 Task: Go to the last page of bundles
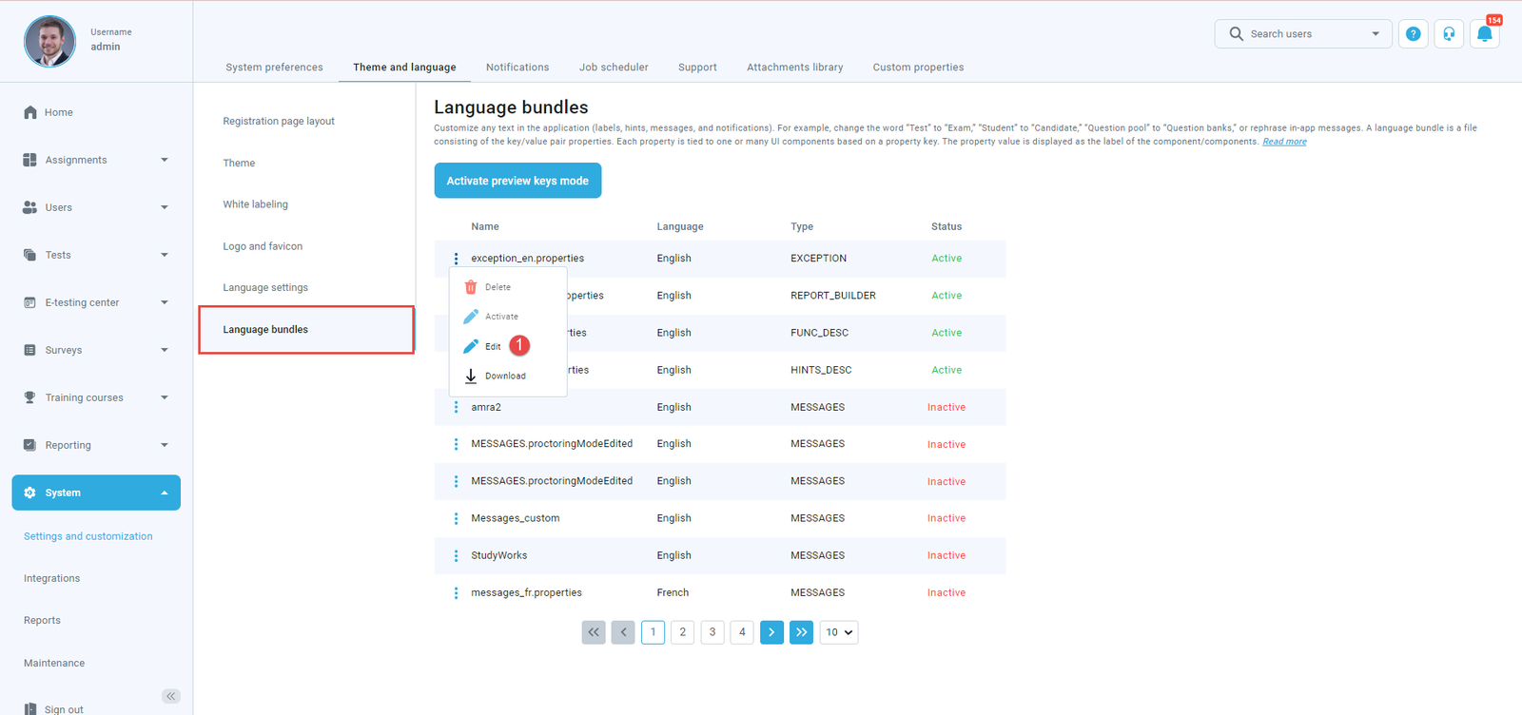pyautogui.click(x=801, y=632)
